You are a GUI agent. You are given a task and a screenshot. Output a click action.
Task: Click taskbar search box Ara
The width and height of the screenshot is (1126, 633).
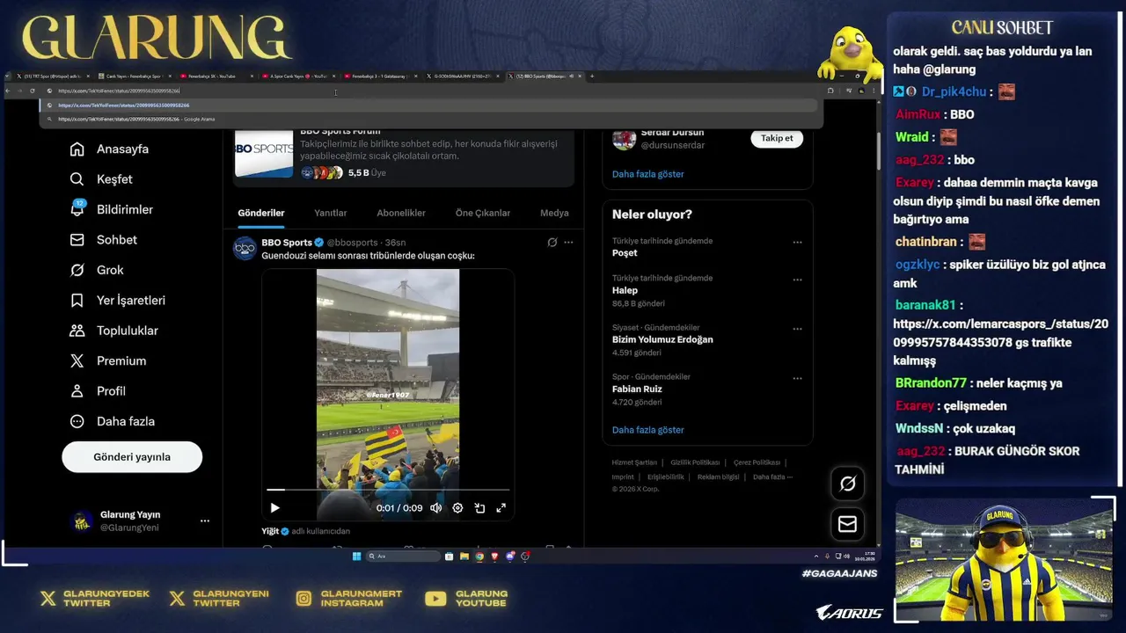[x=403, y=557]
